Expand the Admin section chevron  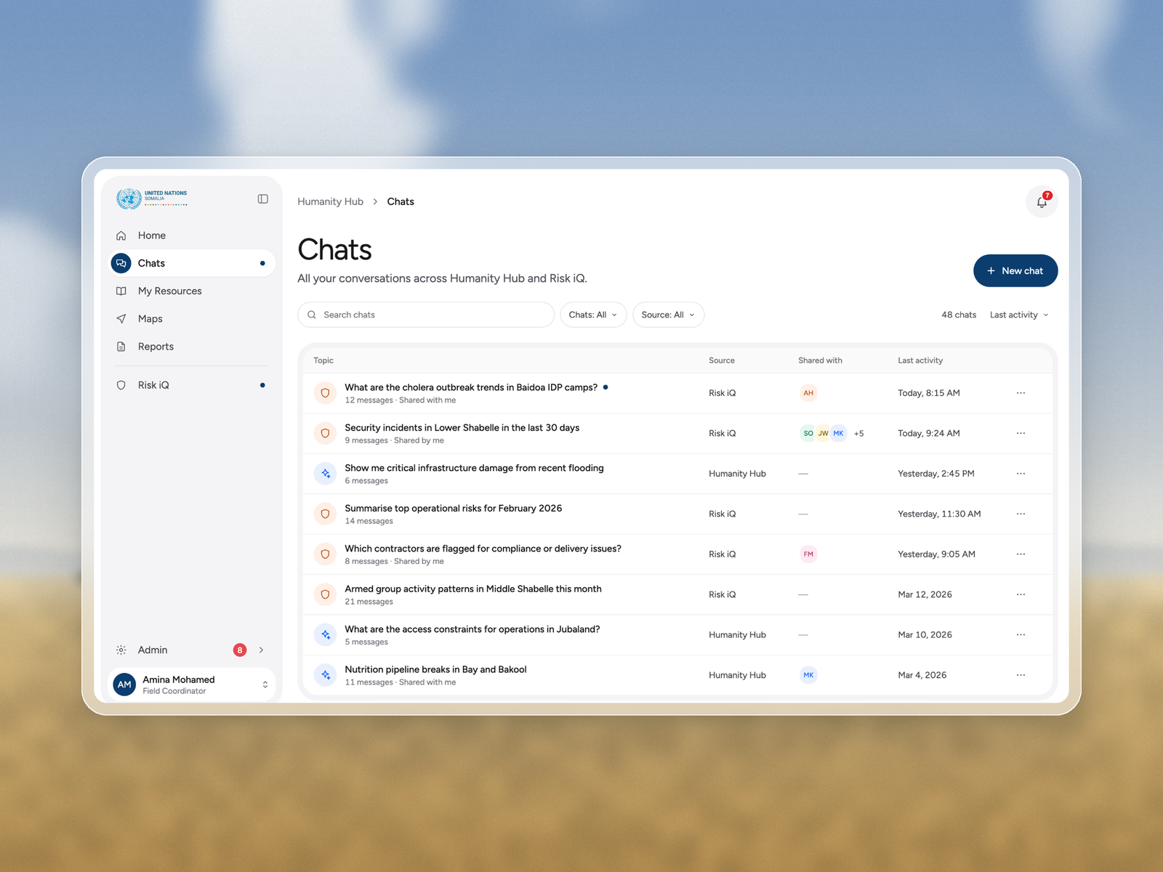(261, 650)
